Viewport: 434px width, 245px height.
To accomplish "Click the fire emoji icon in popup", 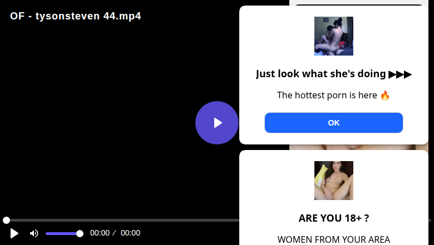I will pyautogui.click(x=385, y=95).
